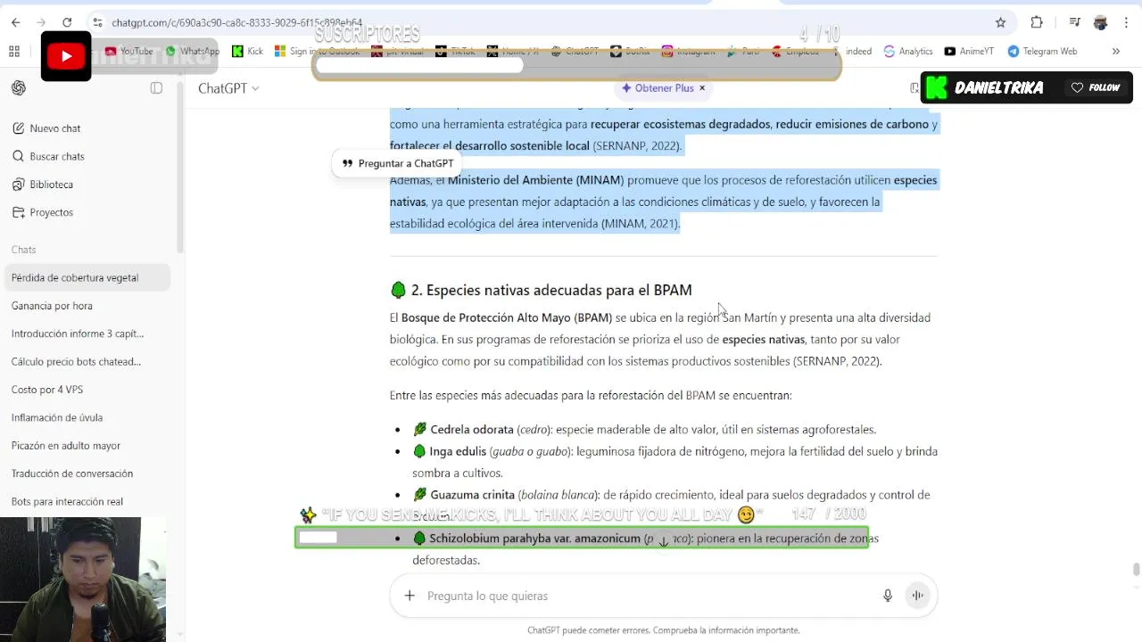
Task: Open the AnimeYT bookmark
Action: coord(969,51)
